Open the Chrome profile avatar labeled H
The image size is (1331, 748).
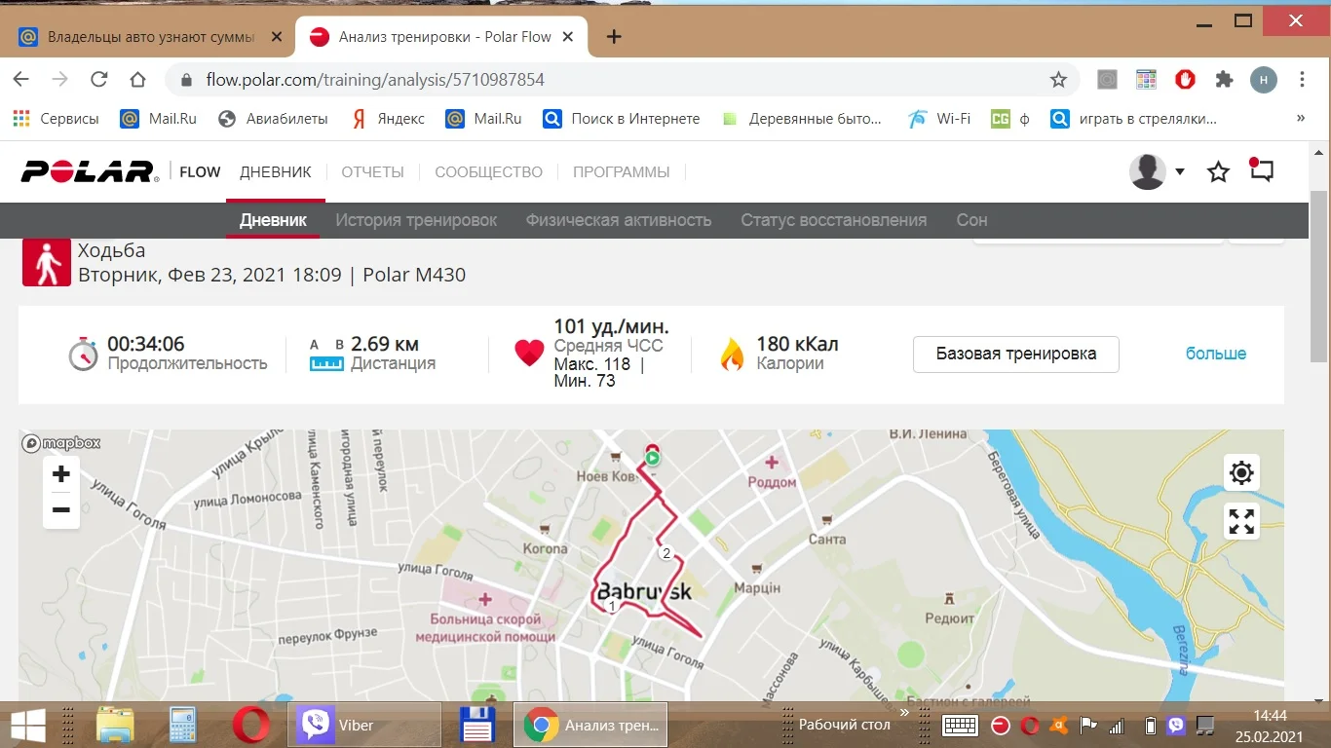1264,80
